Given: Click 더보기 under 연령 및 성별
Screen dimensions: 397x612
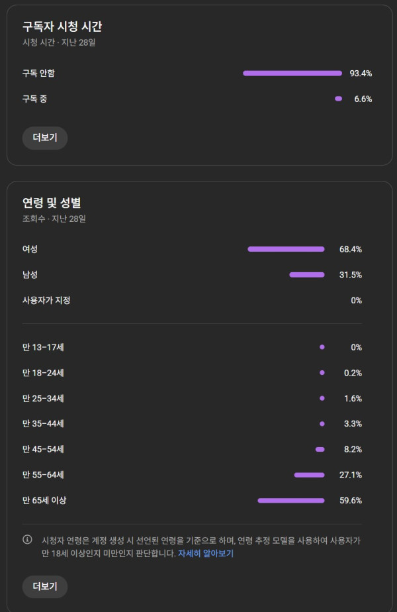Looking at the screenshot, I should click(x=45, y=586).
